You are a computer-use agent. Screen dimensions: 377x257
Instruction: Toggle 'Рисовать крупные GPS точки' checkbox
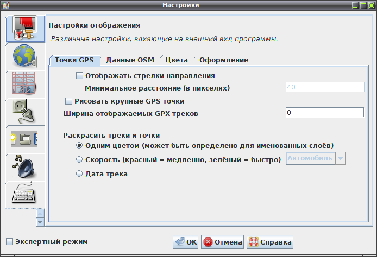pyautogui.click(x=68, y=101)
